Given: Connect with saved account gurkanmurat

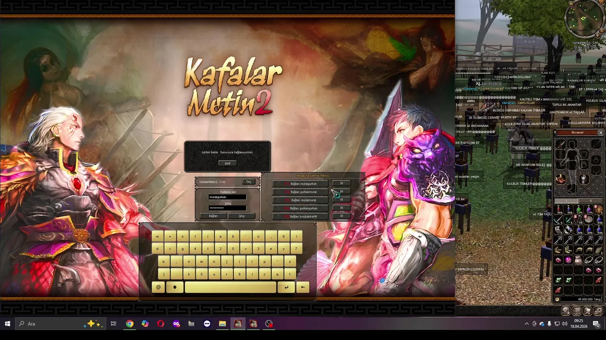Looking at the screenshot, I should [x=300, y=192].
